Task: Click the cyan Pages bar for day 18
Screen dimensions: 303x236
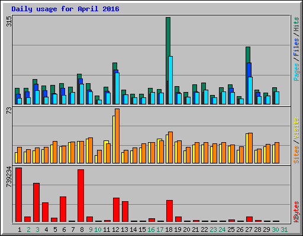Action: pyautogui.click(x=170, y=80)
